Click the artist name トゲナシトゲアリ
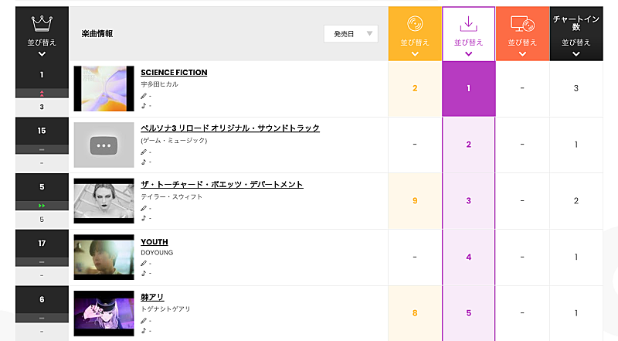The height and width of the screenshot is (341, 618). coord(165,309)
